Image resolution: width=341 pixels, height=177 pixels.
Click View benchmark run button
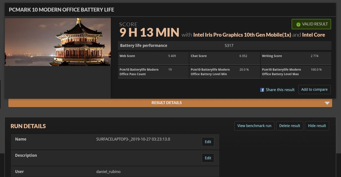[254, 126]
